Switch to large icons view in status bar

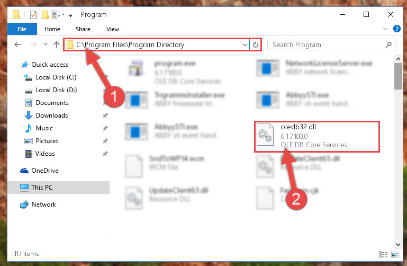tap(395, 254)
